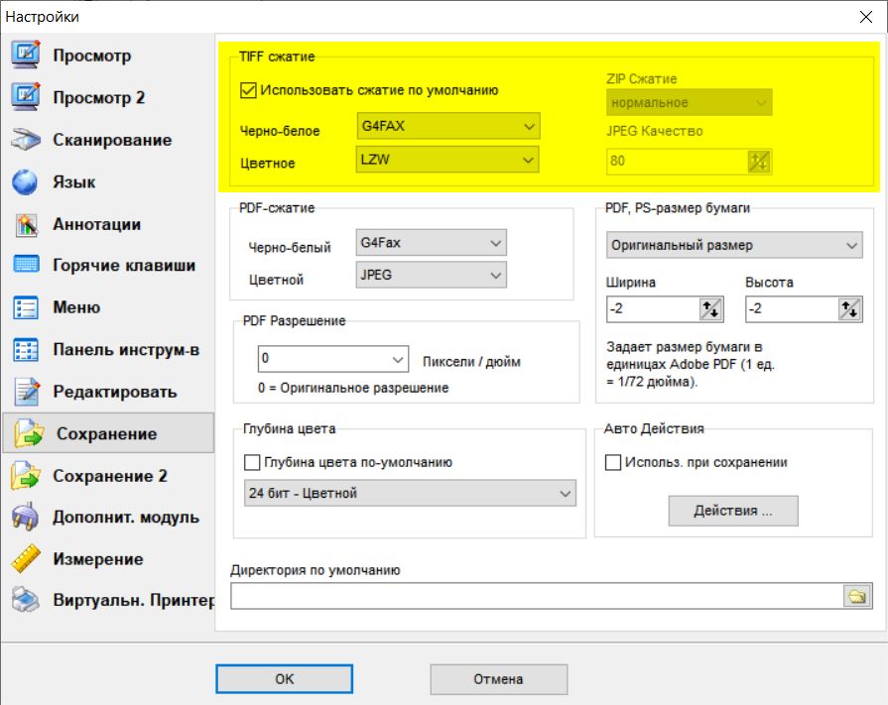Click the Меню list icon
Image resolution: width=888 pixels, height=705 pixels.
coord(26,307)
